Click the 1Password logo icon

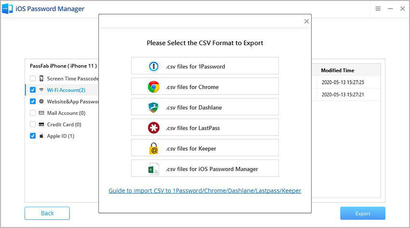[153, 67]
